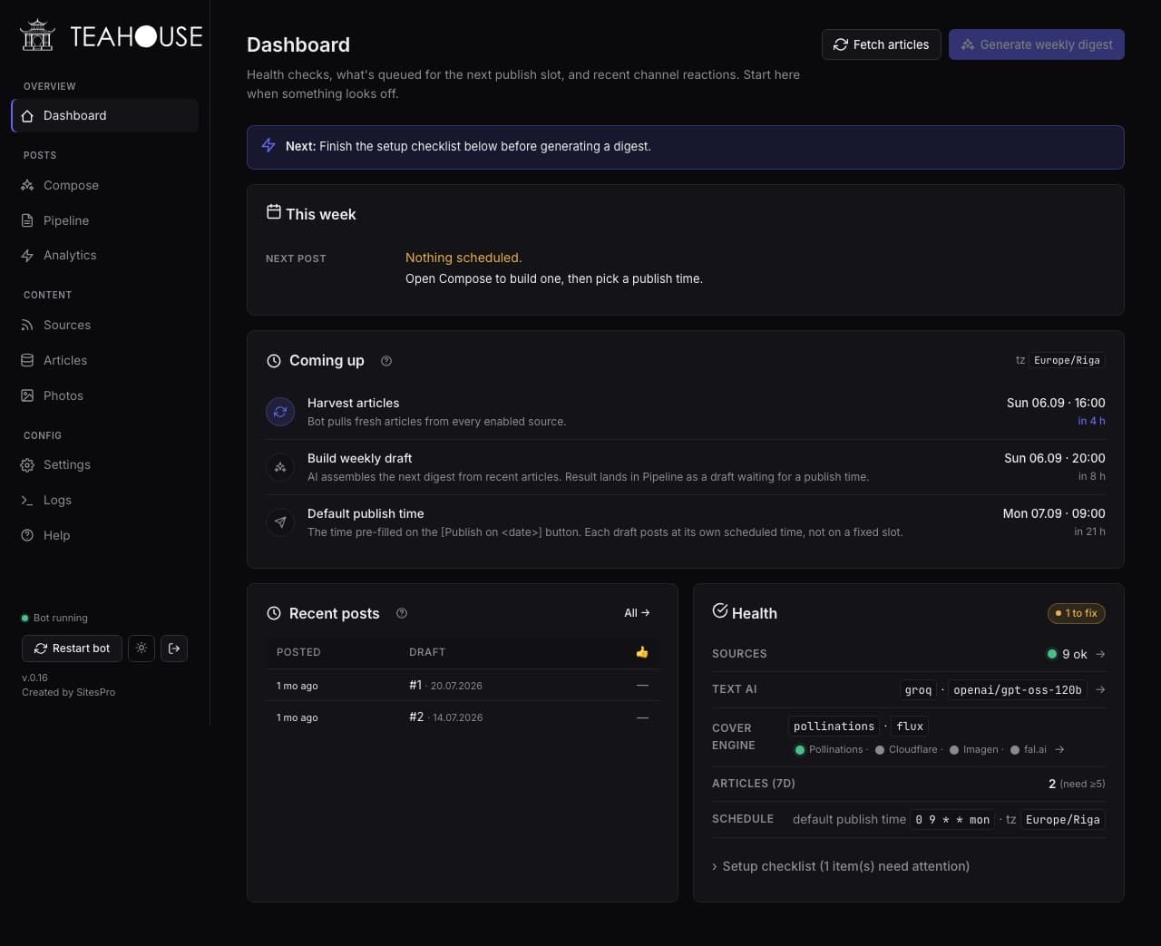Click the Bot running status
The image size is (1161, 946).
(x=54, y=618)
